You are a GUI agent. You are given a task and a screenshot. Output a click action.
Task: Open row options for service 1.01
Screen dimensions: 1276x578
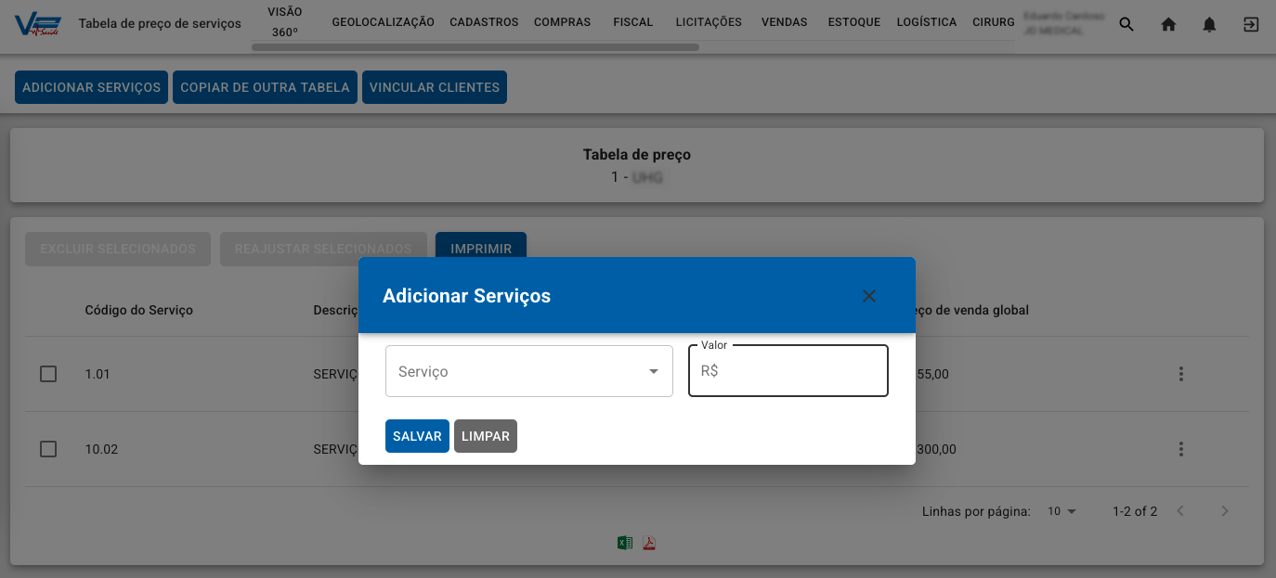[x=1181, y=374]
